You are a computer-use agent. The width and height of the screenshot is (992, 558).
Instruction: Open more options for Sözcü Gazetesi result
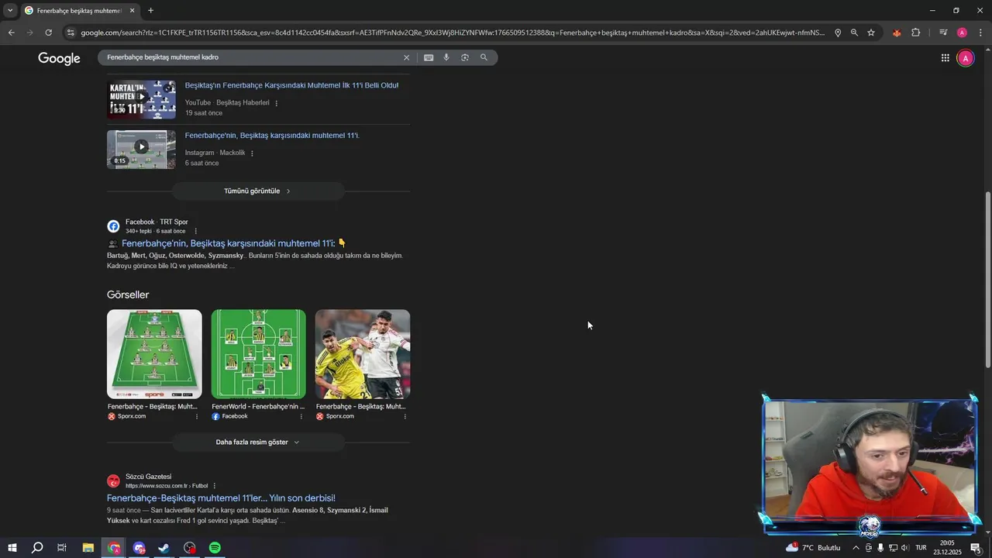click(x=215, y=486)
